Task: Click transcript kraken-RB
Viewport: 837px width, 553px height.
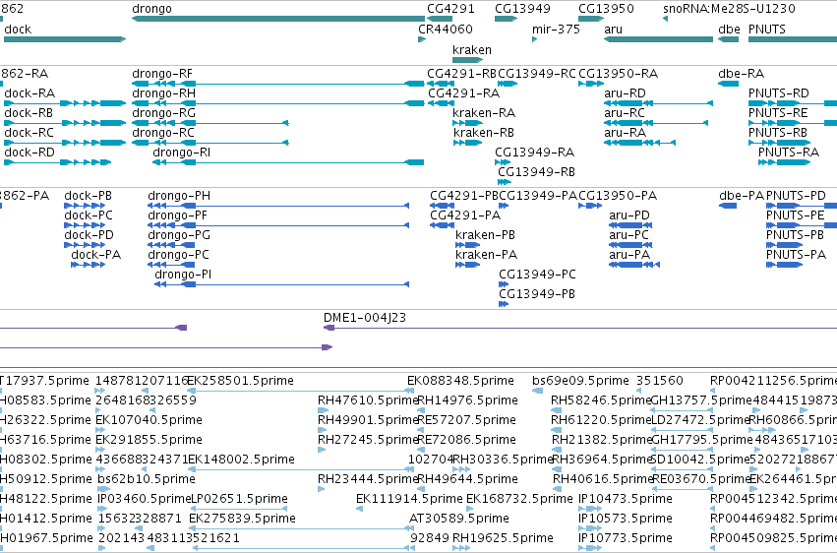Action: pyautogui.click(x=467, y=143)
